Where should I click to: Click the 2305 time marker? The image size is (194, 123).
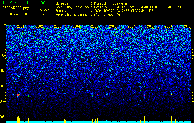click(95, 26)
